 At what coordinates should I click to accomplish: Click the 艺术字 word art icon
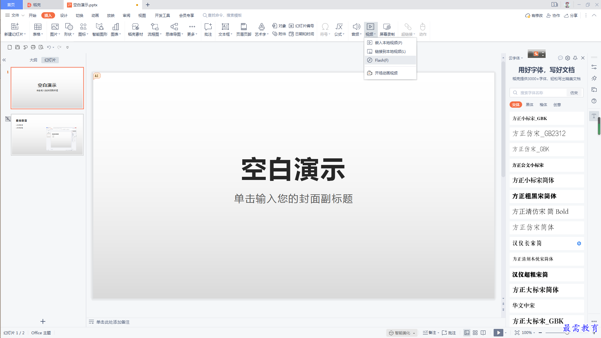(x=262, y=27)
